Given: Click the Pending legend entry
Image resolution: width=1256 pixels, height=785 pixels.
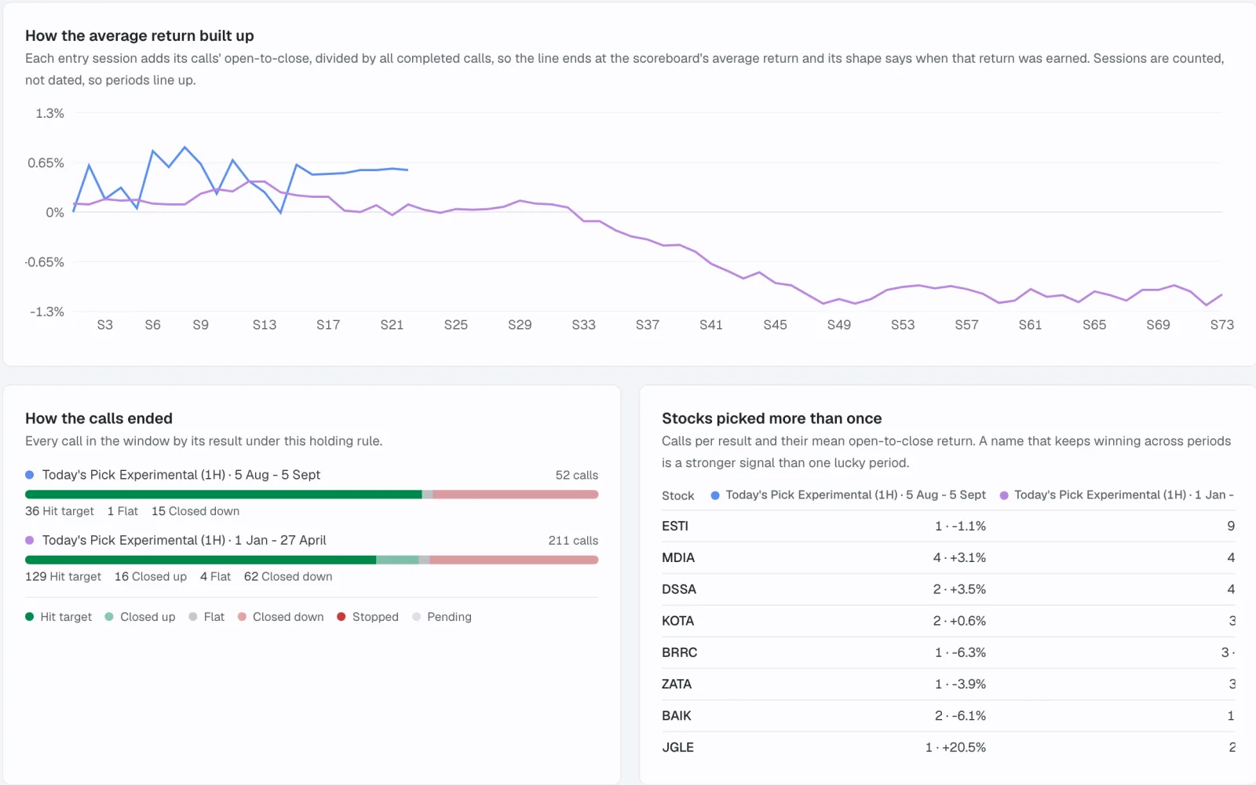Looking at the screenshot, I should (x=442, y=617).
